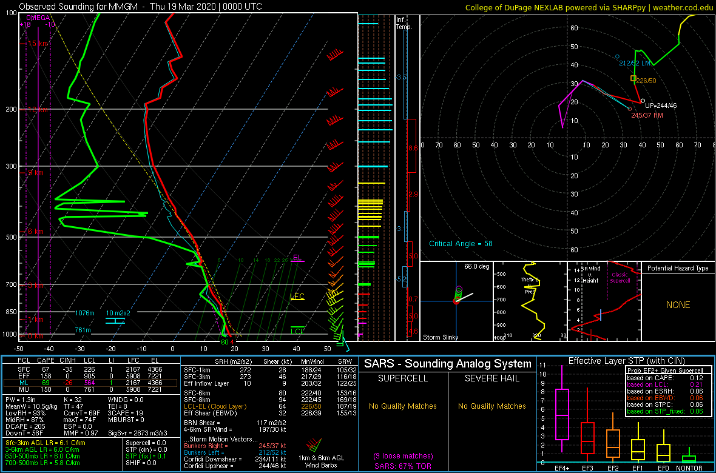The image size is (716, 473).
Task: Click the 'Classic Supercell' magenta label
Action: tap(619, 278)
